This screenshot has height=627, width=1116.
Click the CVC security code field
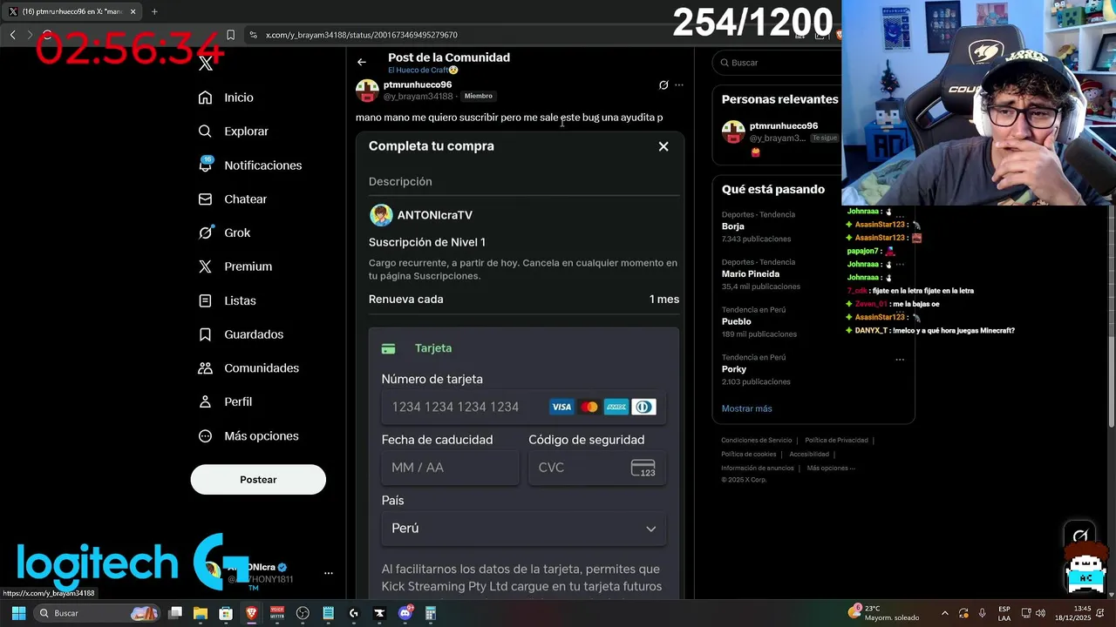[597, 468]
